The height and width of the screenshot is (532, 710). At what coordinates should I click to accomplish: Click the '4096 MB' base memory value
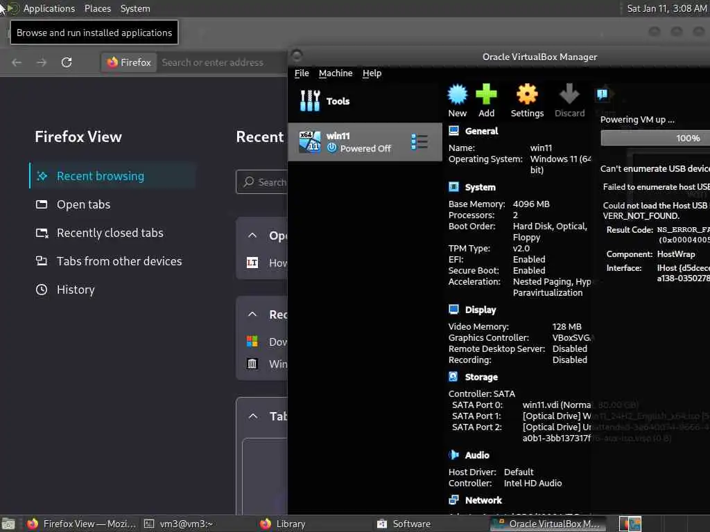(x=530, y=204)
